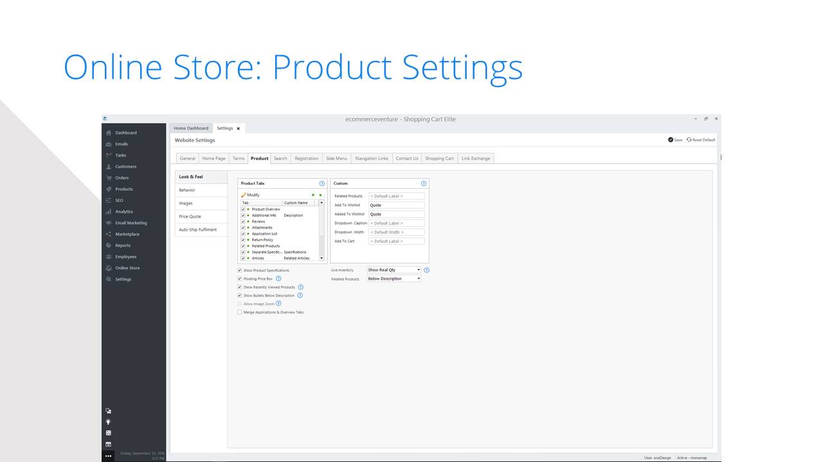Open help for Floating Price Box

tap(278, 278)
